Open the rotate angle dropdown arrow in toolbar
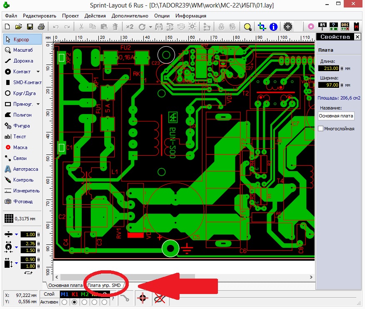Image resolution: width=365 pixels, height=309 pixels. pyautogui.click(x=150, y=27)
